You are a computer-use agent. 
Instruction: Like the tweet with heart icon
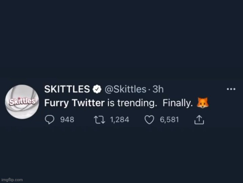click(x=149, y=120)
